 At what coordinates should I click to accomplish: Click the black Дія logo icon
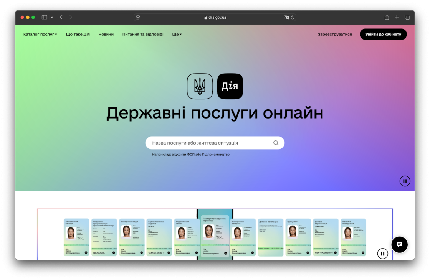(230, 86)
